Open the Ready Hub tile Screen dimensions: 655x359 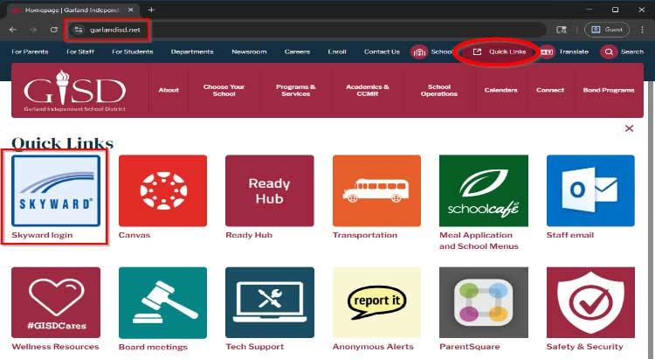coord(270,190)
